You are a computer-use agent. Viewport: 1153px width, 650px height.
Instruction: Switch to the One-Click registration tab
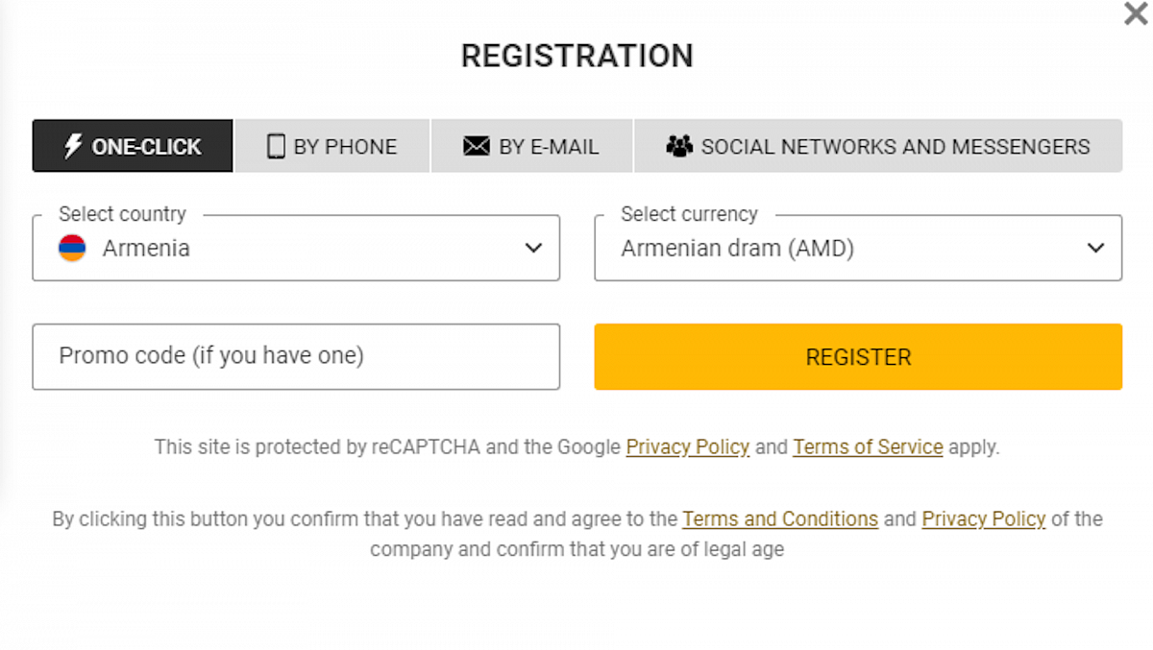(133, 146)
